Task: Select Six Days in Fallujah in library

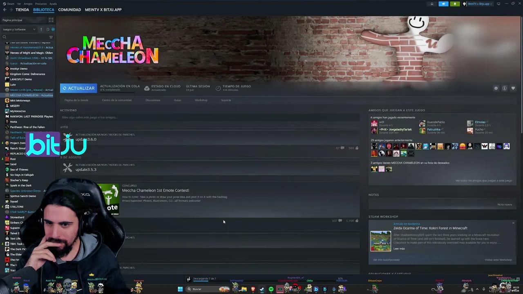Action: point(22,175)
